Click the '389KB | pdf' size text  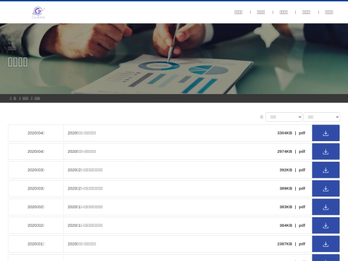(293, 188)
